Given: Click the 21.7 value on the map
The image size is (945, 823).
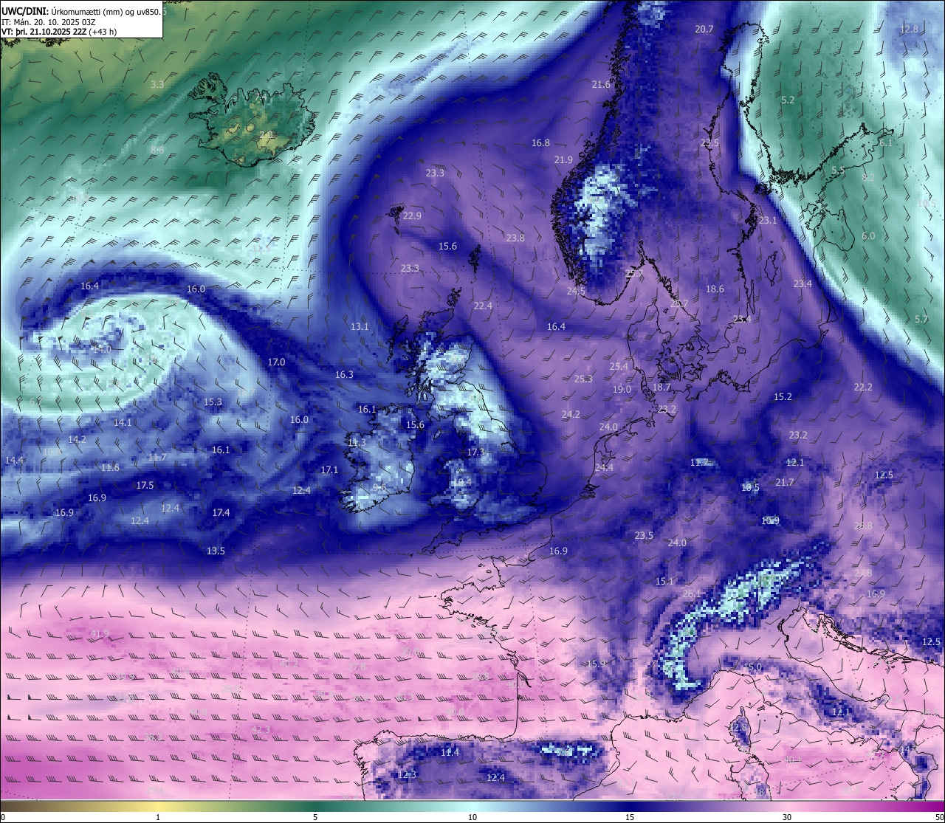Looking at the screenshot, I should click(785, 483).
